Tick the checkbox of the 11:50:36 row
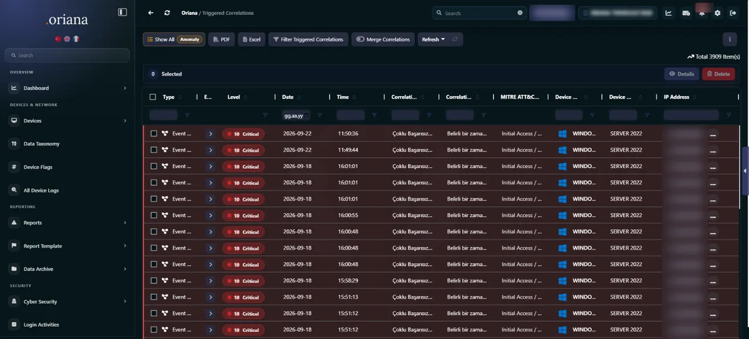Image resolution: width=749 pixels, height=339 pixels. [154, 133]
